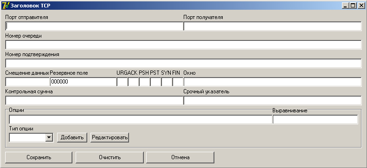Click into the Контрольная сумма field
Image resolution: width=367 pixels, height=168 pixels.
94,101
